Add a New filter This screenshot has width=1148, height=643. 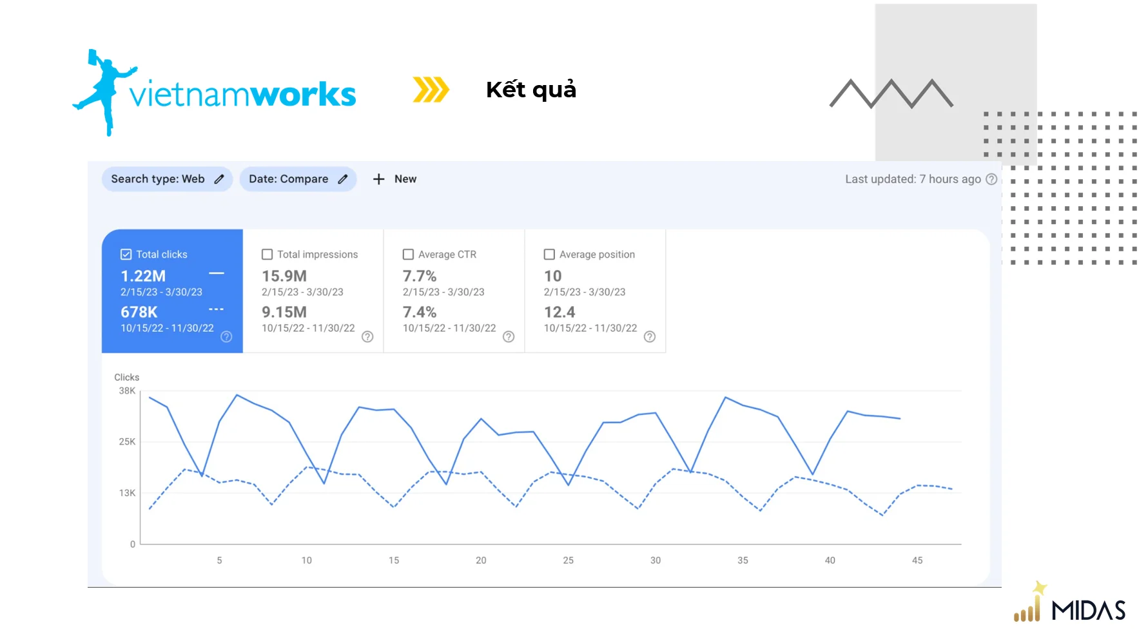pyautogui.click(x=405, y=179)
